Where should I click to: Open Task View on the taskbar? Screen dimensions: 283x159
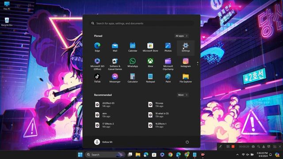130,155
